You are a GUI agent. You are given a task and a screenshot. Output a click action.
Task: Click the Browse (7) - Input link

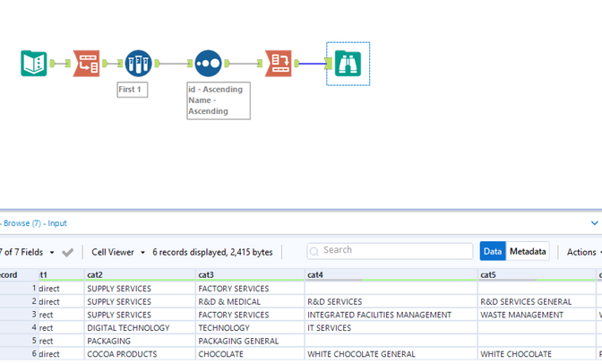pyautogui.click(x=35, y=223)
